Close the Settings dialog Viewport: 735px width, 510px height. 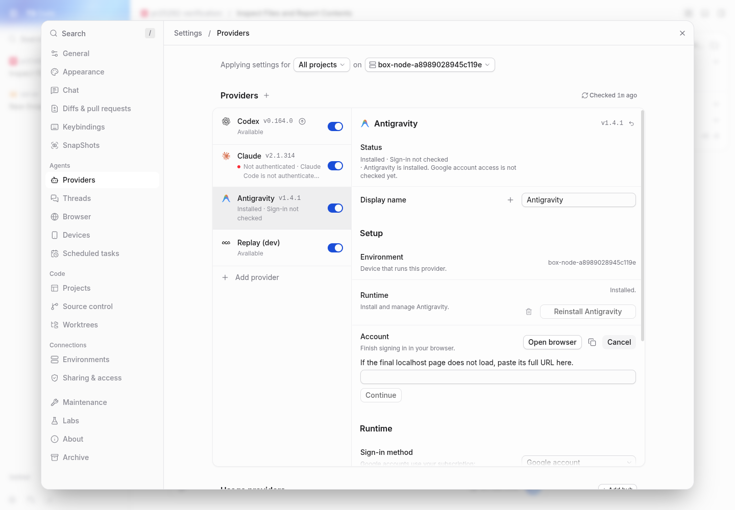682,33
